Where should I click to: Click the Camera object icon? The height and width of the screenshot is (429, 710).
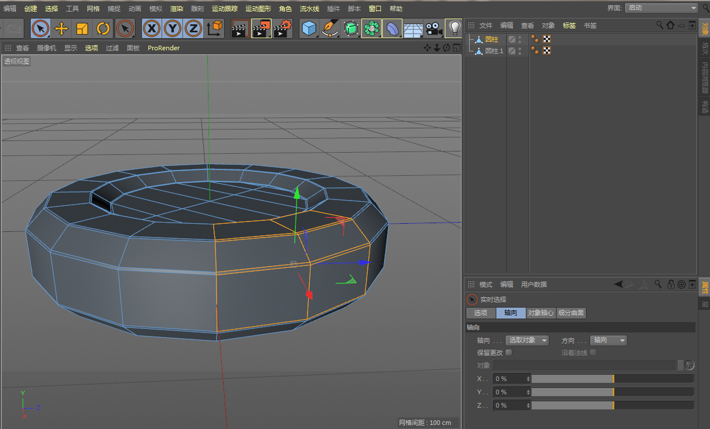[x=433, y=28]
